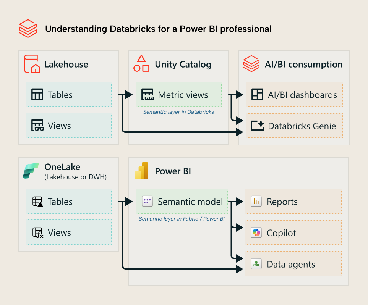Click the Copilot colorful icon
Viewport: 368px width, 305px height.
click(x=256, y=232)
